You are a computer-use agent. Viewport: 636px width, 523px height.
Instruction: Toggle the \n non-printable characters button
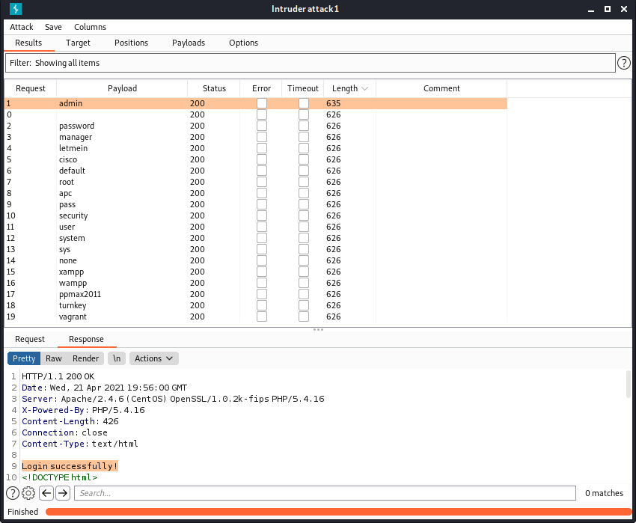116,358
